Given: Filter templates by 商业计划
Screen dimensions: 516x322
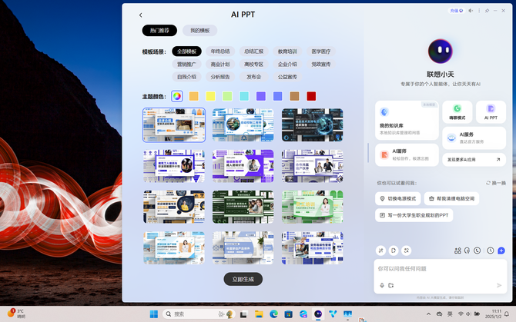Looking at the screenshot, I should (220, 64).
